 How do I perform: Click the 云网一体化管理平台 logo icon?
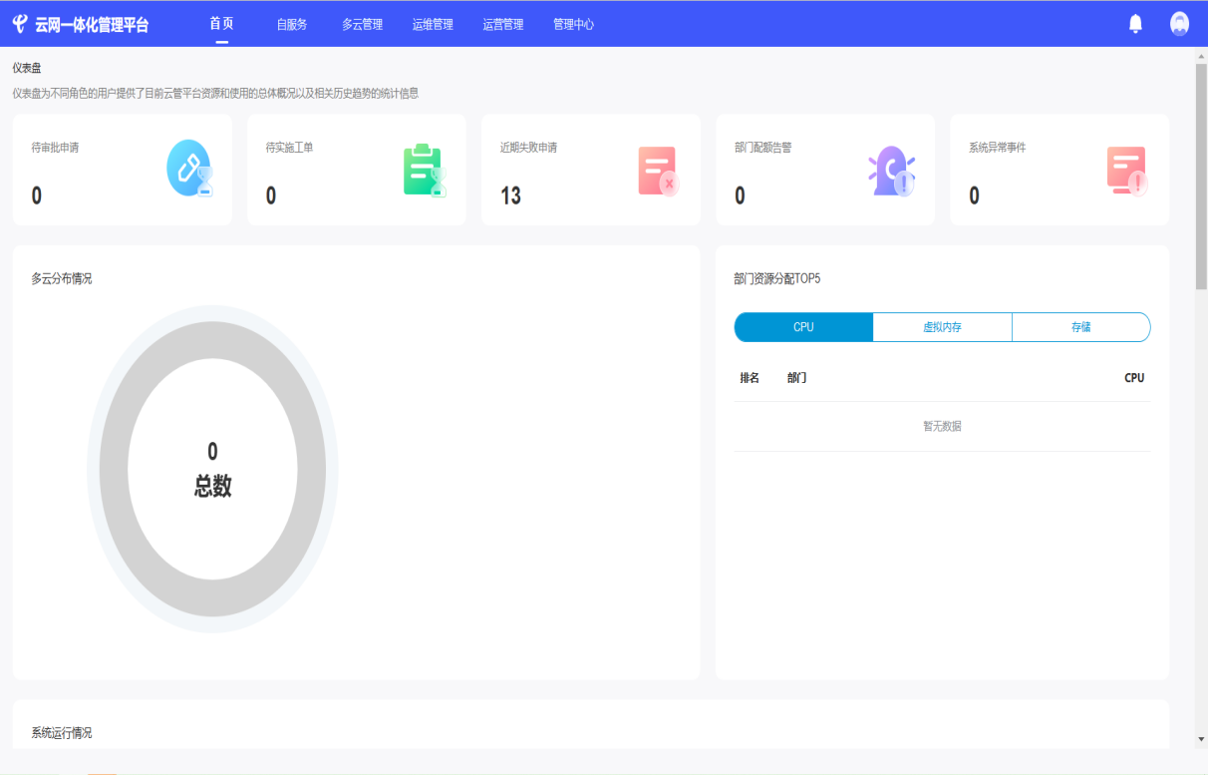pyautogui.click(x=20, y=24)
